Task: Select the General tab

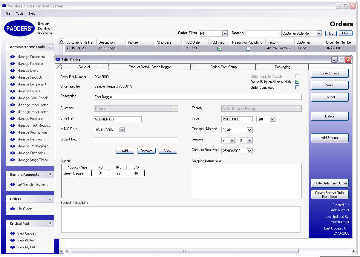Action: pyautogui.click(x=84, y=67)
